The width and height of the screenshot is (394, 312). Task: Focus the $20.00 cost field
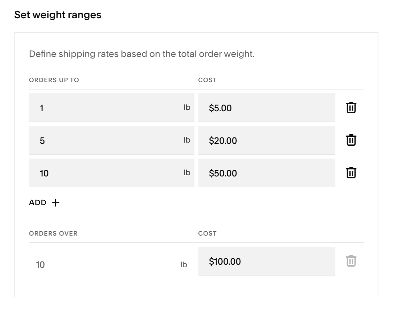point(266,141)
